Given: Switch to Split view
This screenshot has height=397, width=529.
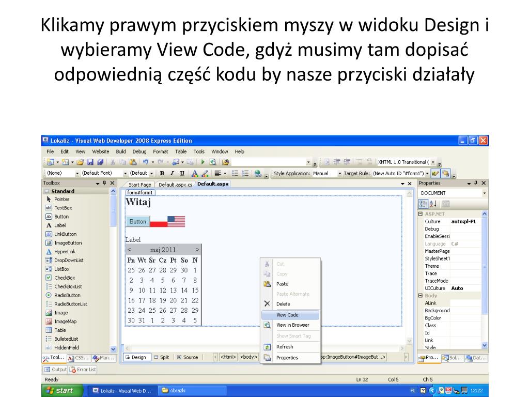Looking at the screenshot, I should point(161,357).
